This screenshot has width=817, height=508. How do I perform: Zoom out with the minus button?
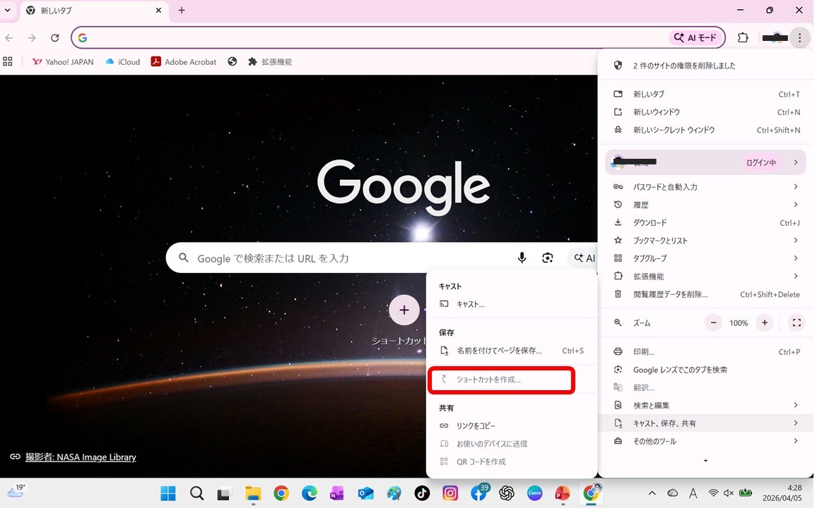point(714,323)
